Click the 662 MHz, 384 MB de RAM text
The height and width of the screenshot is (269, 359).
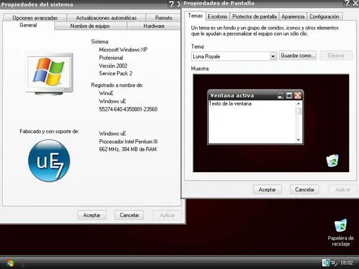128,149
